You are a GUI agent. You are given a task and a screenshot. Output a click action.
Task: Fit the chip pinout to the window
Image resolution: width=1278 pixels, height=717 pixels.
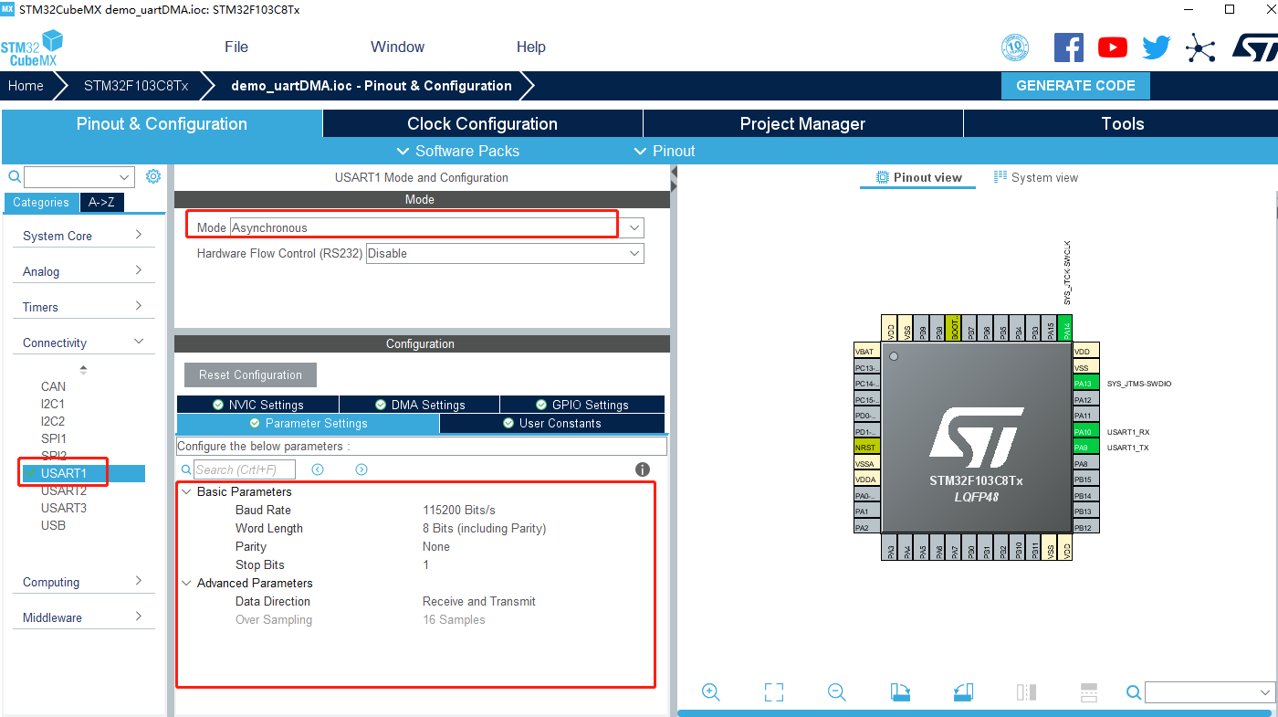coord(773,691)
